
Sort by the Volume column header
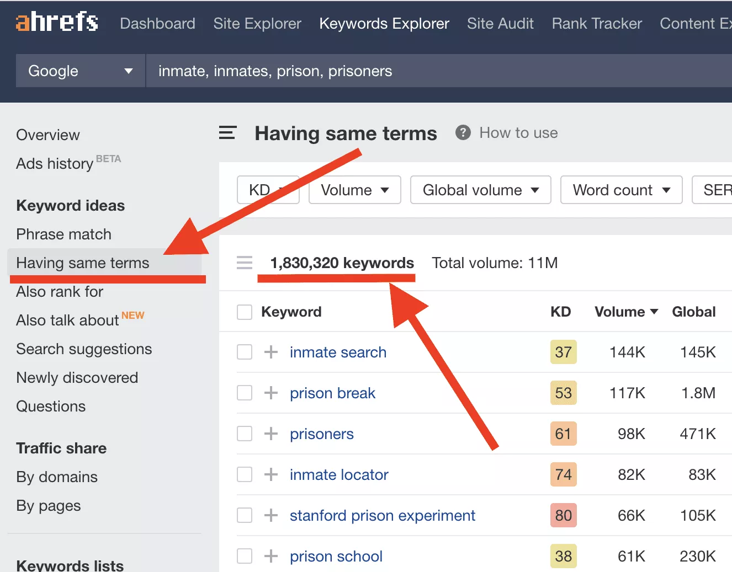tap(626, 312)
